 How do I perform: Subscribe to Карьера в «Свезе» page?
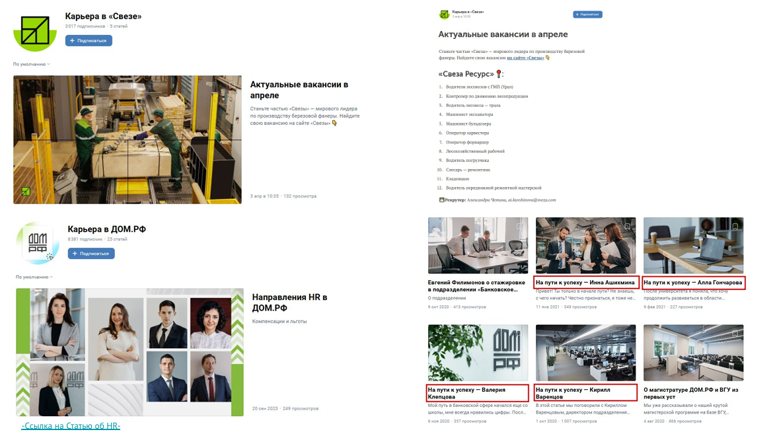pos(89,41)
